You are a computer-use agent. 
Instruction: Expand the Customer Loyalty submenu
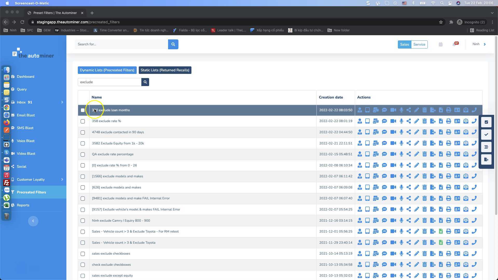click(x=62, y=179)
